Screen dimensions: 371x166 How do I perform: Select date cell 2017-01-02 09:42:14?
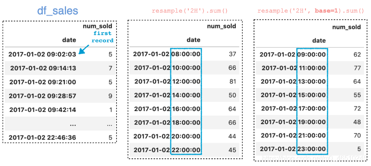pos(42,110)
